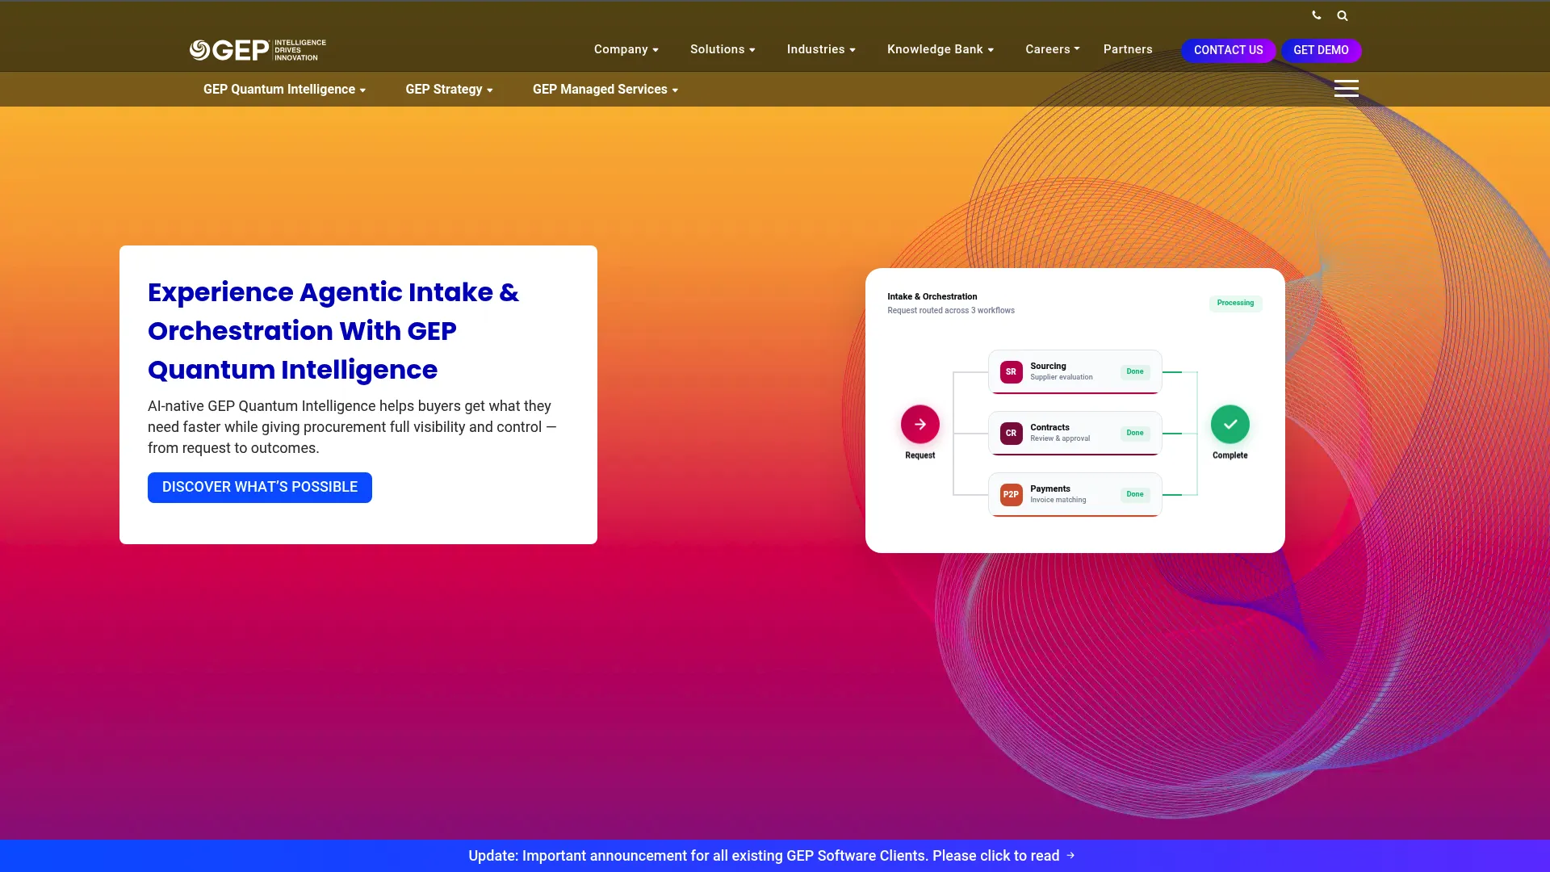Expand the Knowledge Bank dropdown
This screenshot has height=872, width=1550.
tap(940, 49)
